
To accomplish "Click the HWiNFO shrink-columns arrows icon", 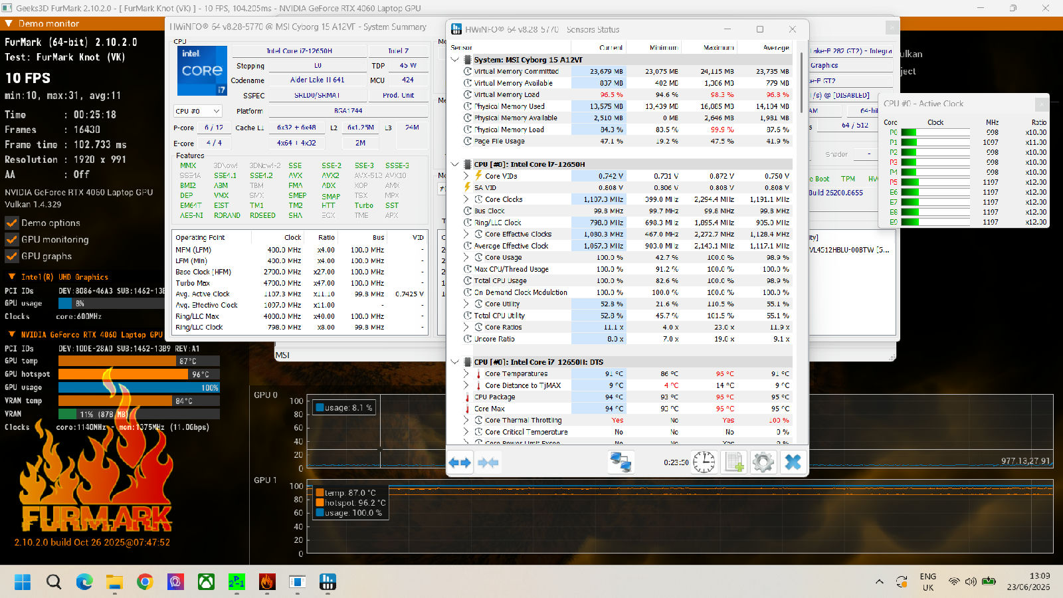I will click(x=488, y=462).
